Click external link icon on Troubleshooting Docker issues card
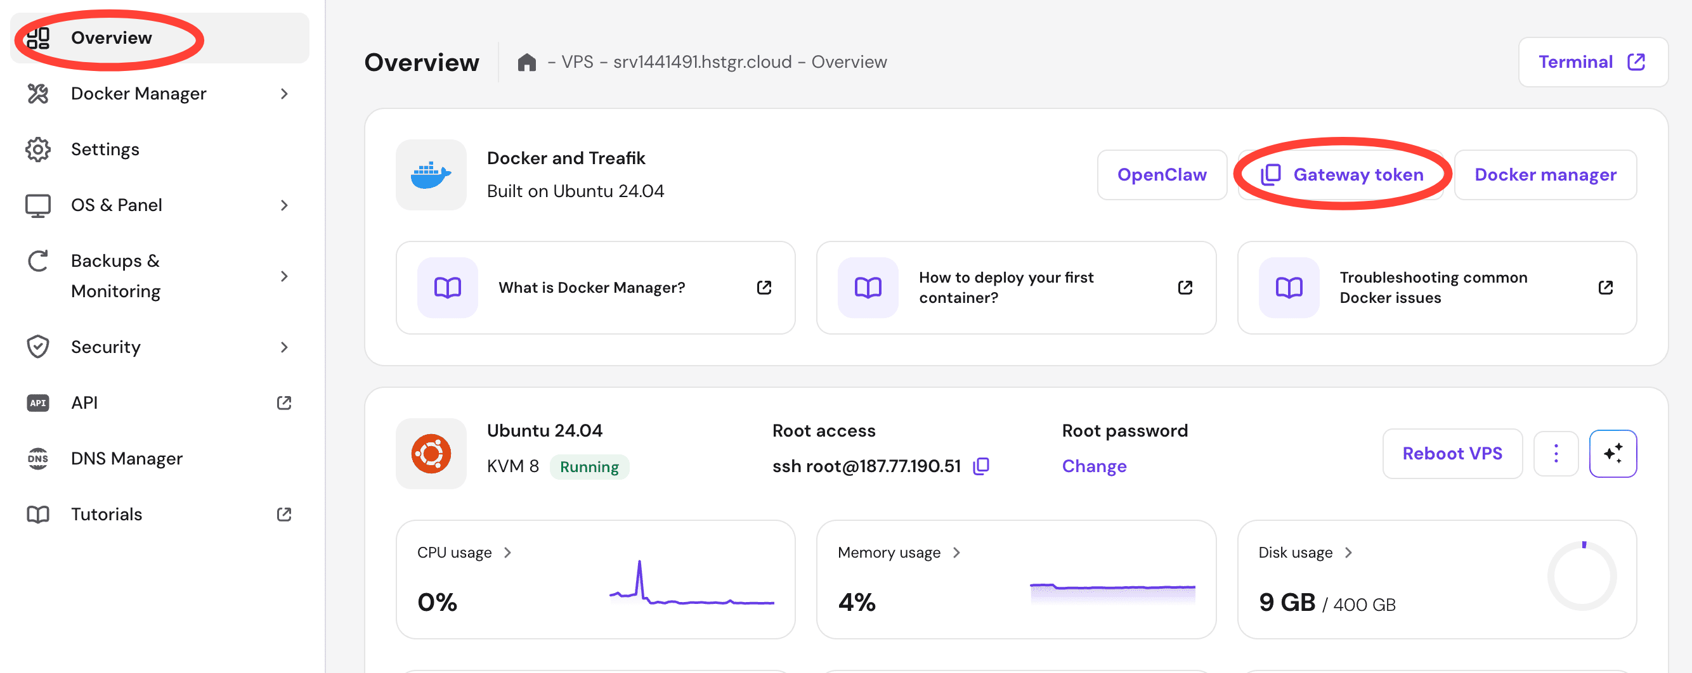Image resolution: width=1692 pixels, height=673 pixels. 1605,288
